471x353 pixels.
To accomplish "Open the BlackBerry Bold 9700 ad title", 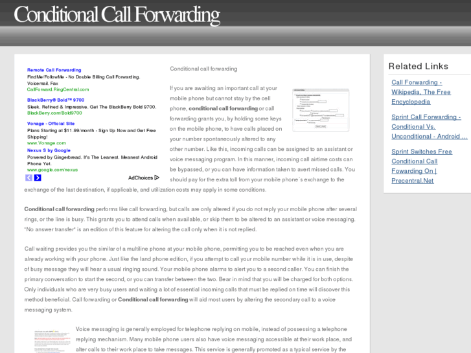I will coord(56,100).
